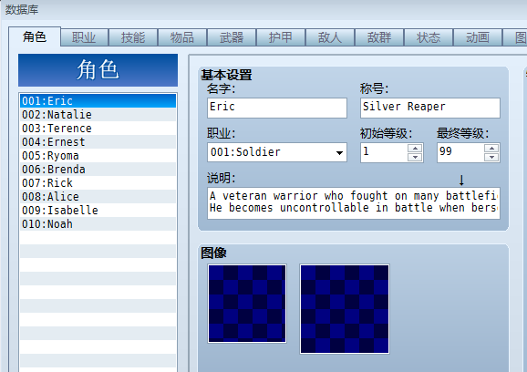Select actor 001:Eric in the list
Image resolution: width=527 pixels, height=372 pixels.
[98, 101]
